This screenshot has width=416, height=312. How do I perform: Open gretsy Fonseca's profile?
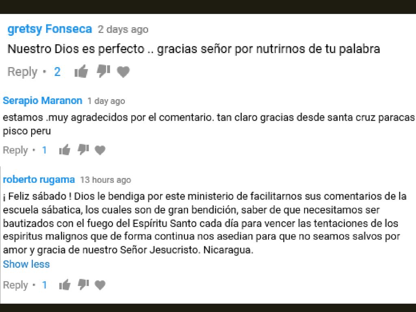(50, 29)
